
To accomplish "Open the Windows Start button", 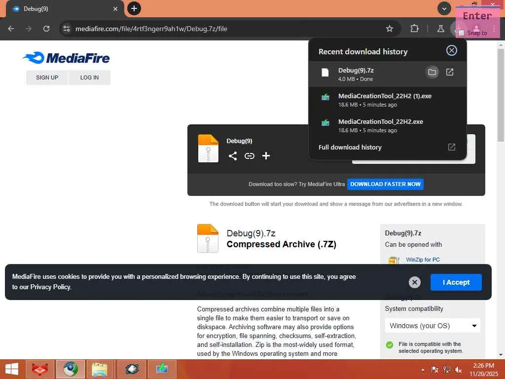I will 12,369.
